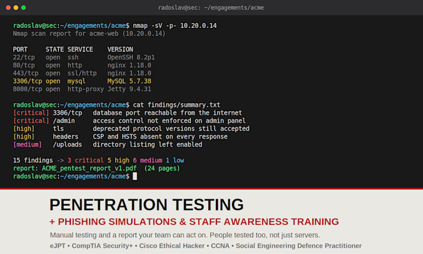Screen dimensions: 423x254
Task: Click the '443/tcp' port entry
Action: [x=26, y=73]
